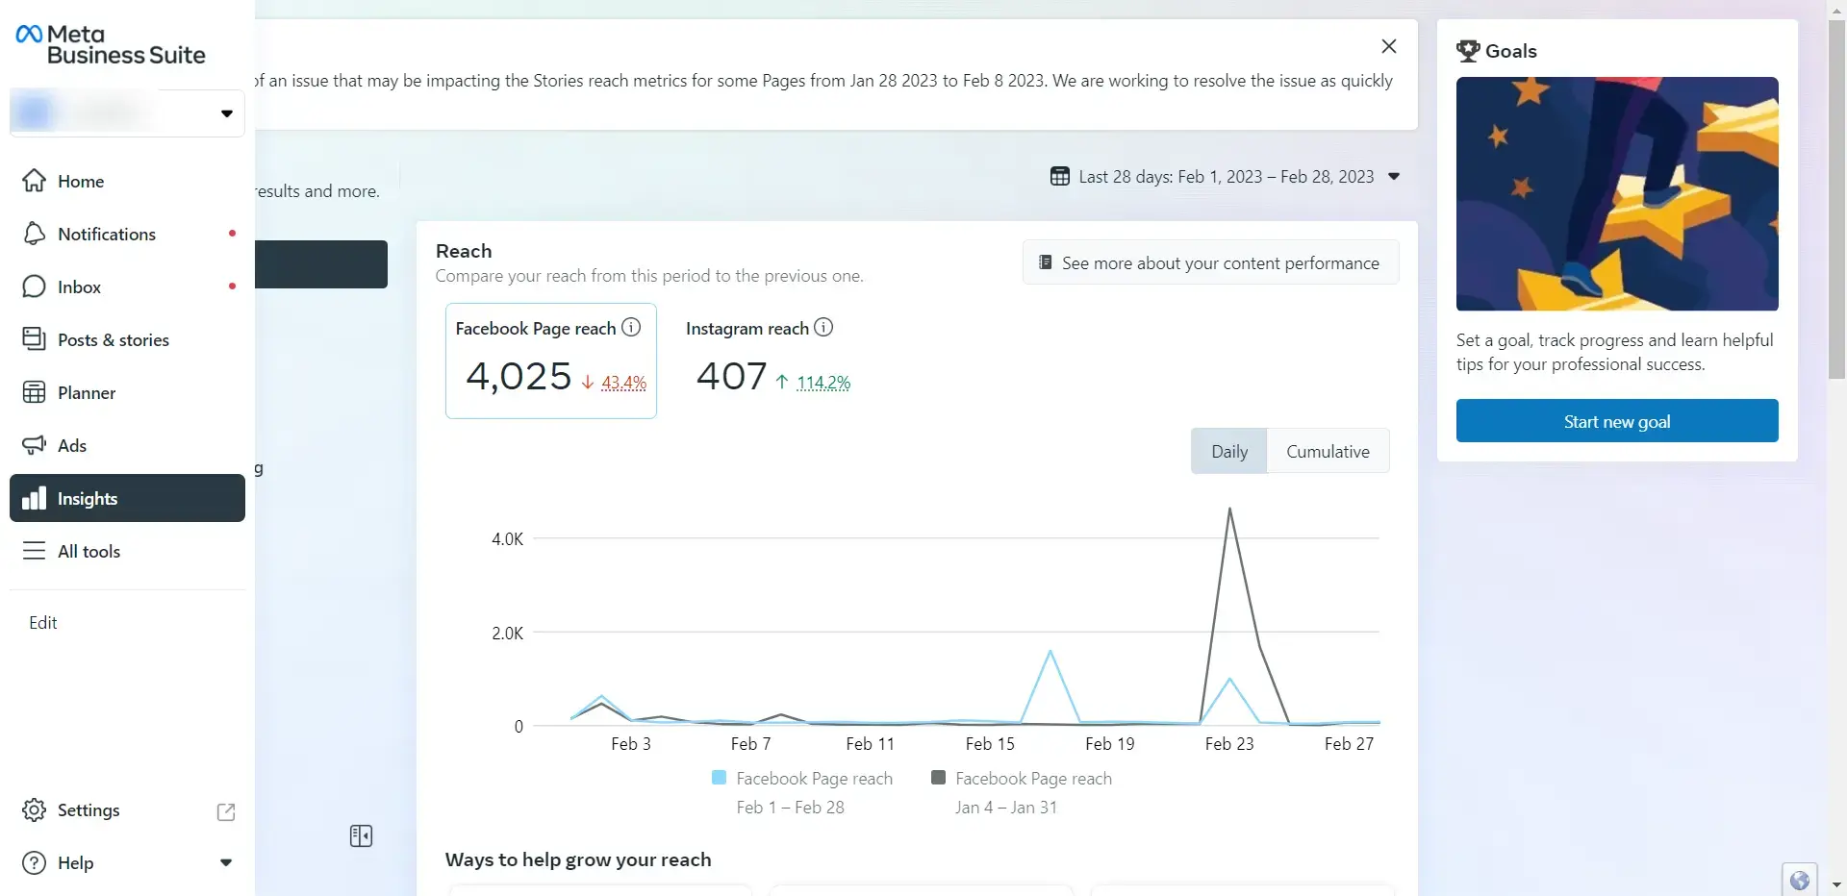The width and height of the screenshot is (1847, 896).
Task: Go to Posts & stories
Action: 113,340
